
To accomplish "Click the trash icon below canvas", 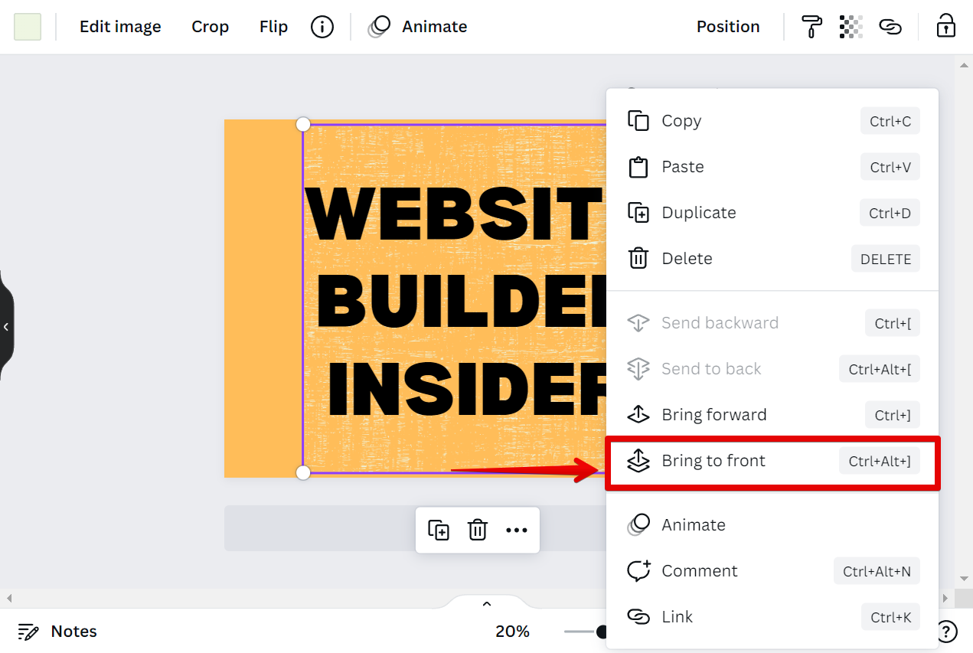I will pos(478,530).
